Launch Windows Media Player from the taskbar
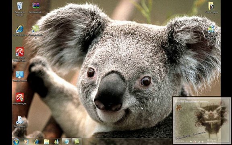232x145 pixels. (x=26, y=142)
